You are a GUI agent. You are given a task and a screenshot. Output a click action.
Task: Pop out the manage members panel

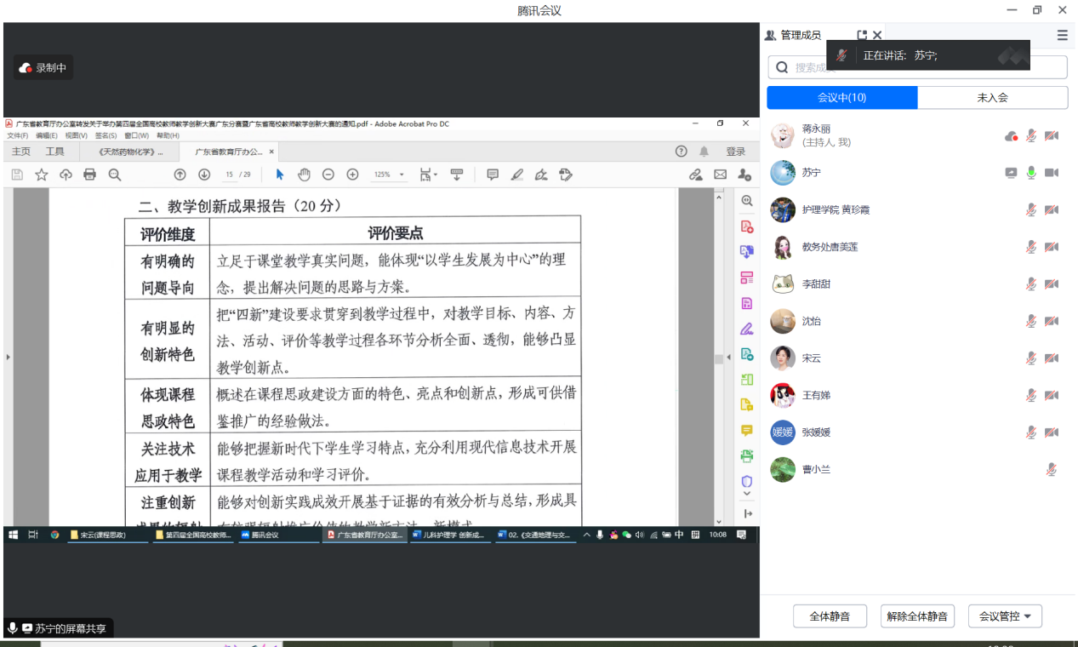861,35
